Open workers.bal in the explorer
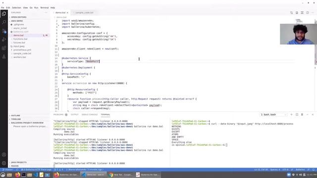The image size is (317, 178). [20, 57]
